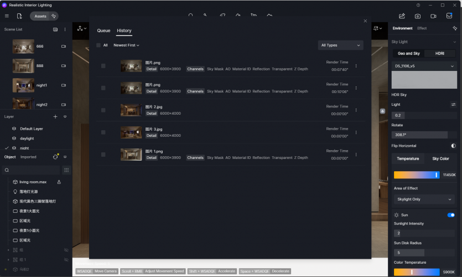Viewport: 462px width, 277px height.
Task: Check the All checkbox in History
Action: (x=98, y=45)
